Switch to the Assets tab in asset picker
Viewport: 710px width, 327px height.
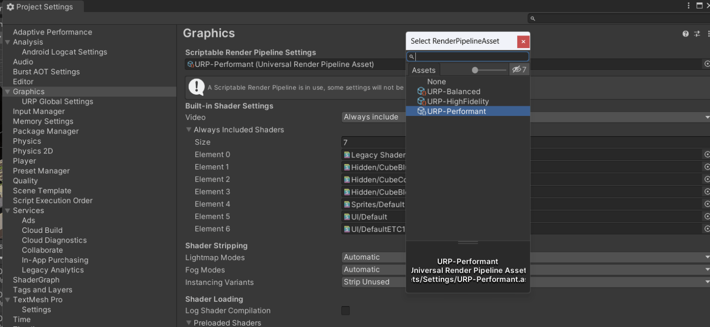click(423, 70)
